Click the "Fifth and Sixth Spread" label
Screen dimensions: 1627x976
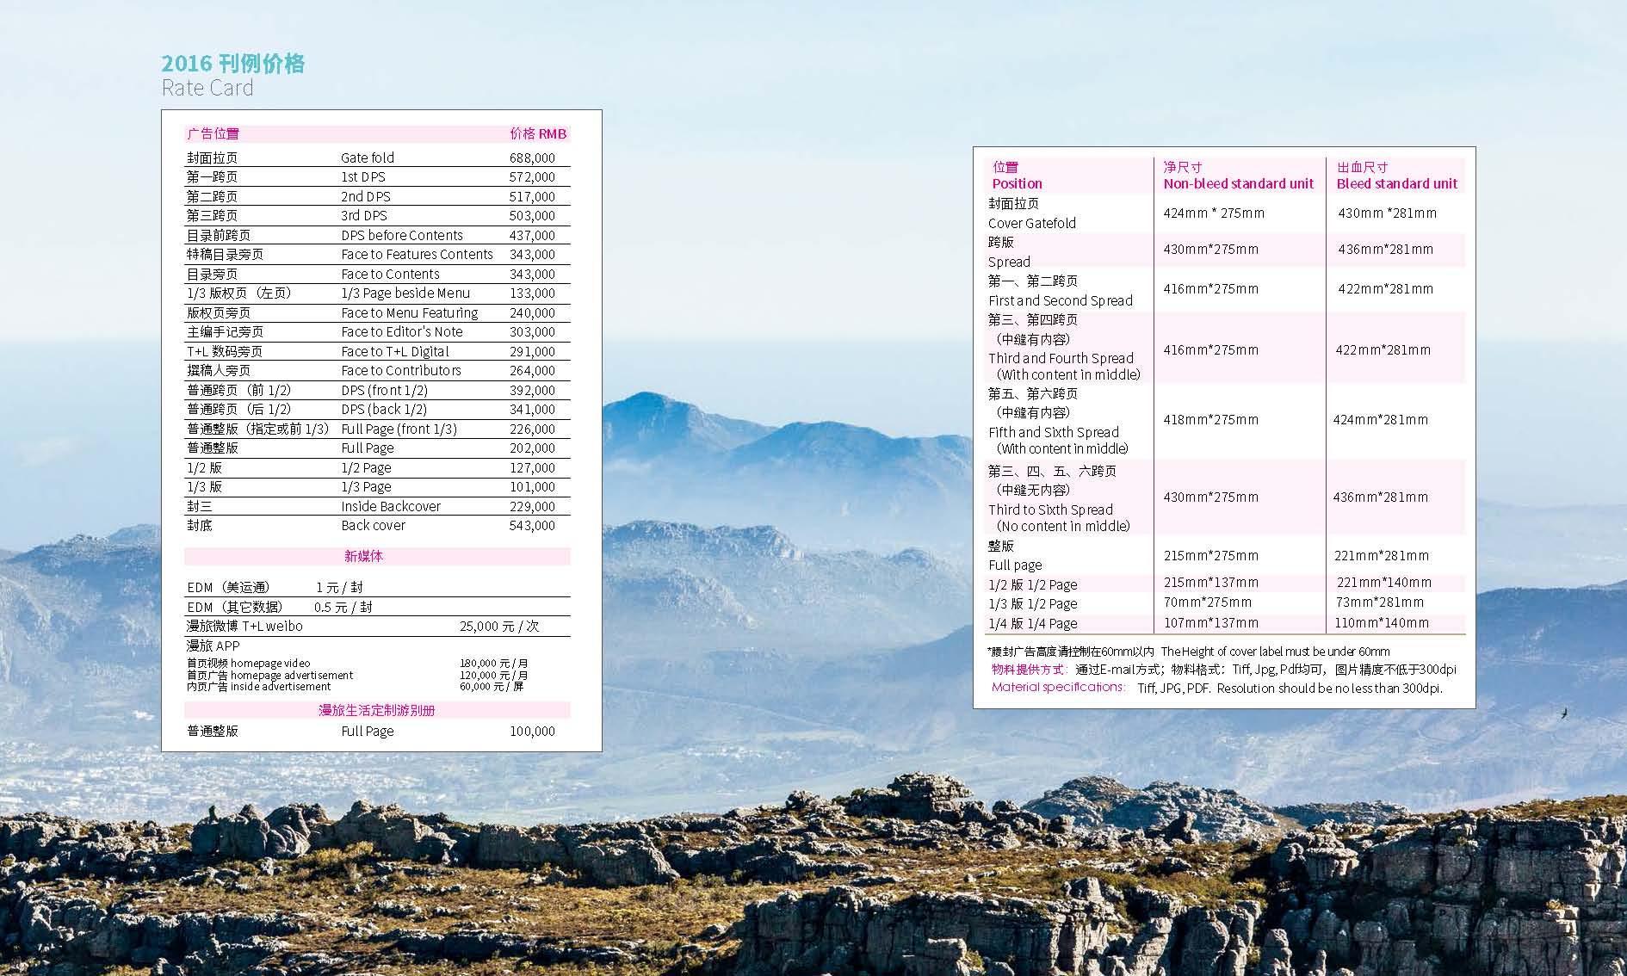click(1053, 432)
